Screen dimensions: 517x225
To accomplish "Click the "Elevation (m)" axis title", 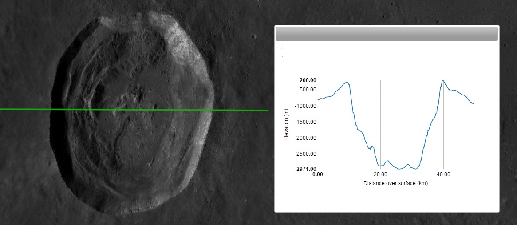I will pyautogui.click(x=286, y=125).
